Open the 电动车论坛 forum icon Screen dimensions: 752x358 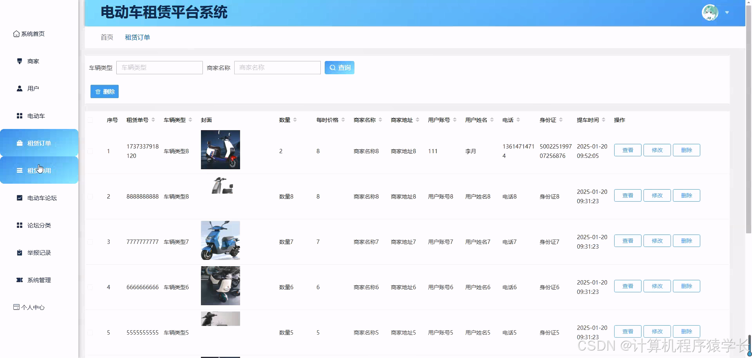click(19, 198)
